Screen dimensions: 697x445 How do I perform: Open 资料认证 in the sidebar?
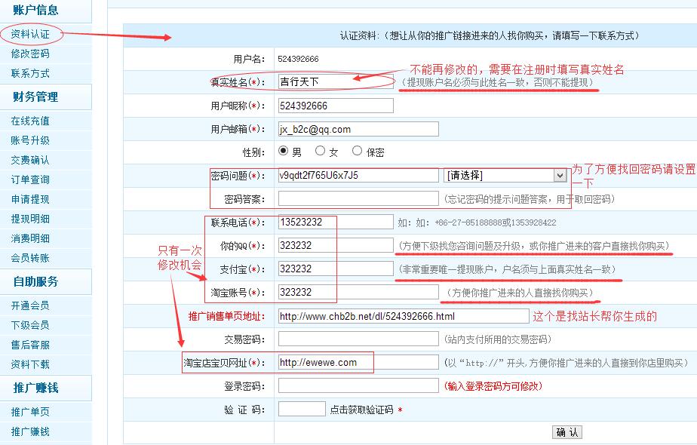click(x=30, y=34)
